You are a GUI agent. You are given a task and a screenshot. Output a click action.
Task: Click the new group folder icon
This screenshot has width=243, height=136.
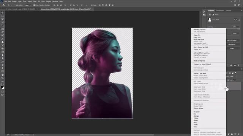(x=232, y=134)
